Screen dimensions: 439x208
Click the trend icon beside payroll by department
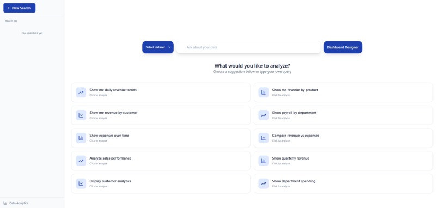pos(264,115)
